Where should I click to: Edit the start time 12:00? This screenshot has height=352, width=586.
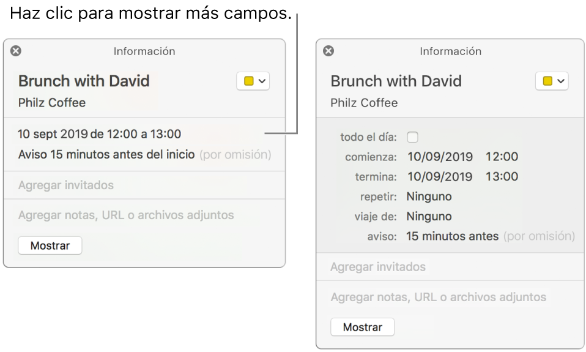click(502, 157)
